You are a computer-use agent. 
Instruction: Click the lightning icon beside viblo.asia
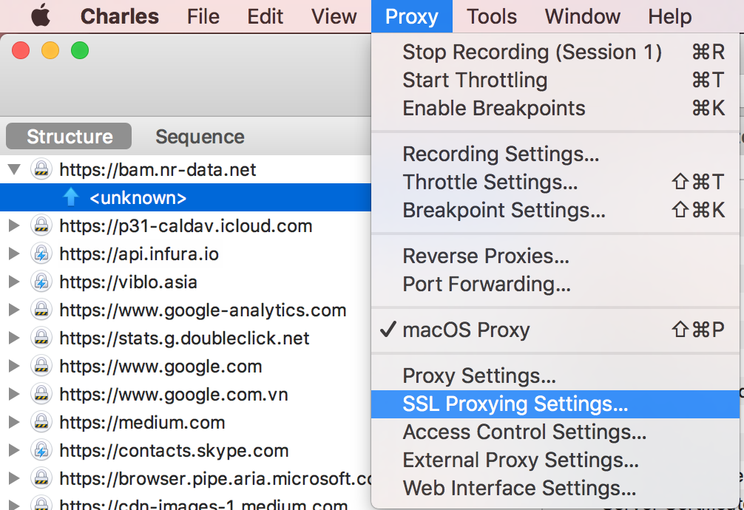pyautogui.click(x=41, y=282)
